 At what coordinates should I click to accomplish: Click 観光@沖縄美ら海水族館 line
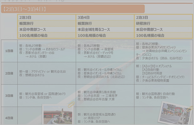(97, 92)
